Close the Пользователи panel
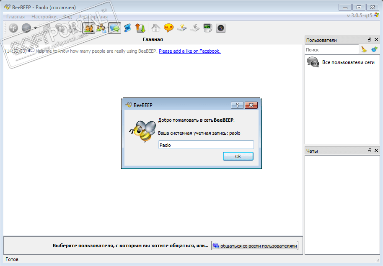 (376, 39)
